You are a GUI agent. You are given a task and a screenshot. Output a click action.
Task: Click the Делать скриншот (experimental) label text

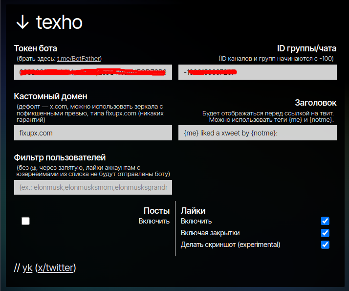point(230,245)
